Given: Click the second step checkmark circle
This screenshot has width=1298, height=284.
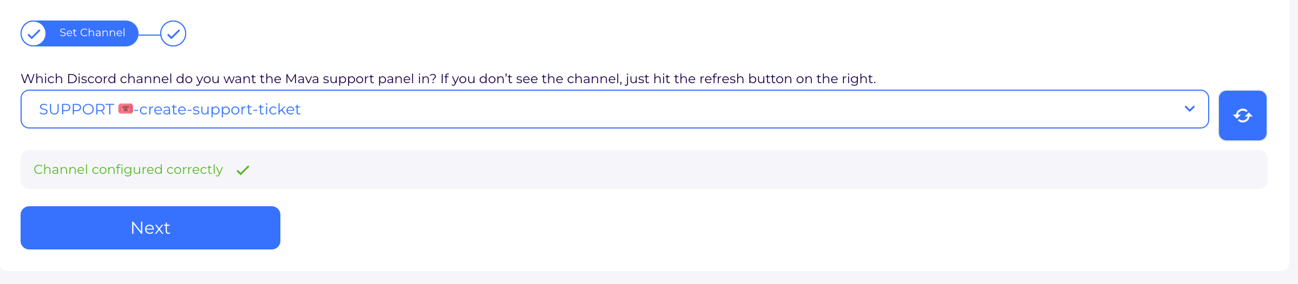Looking at the screenshot, I should [173, 33].
